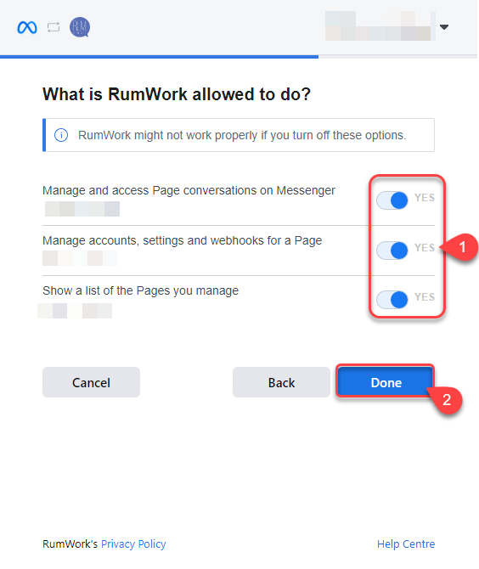
Task: Click the Manage accounts, settings and webhooks label
Action: click(x=182, y=240)
